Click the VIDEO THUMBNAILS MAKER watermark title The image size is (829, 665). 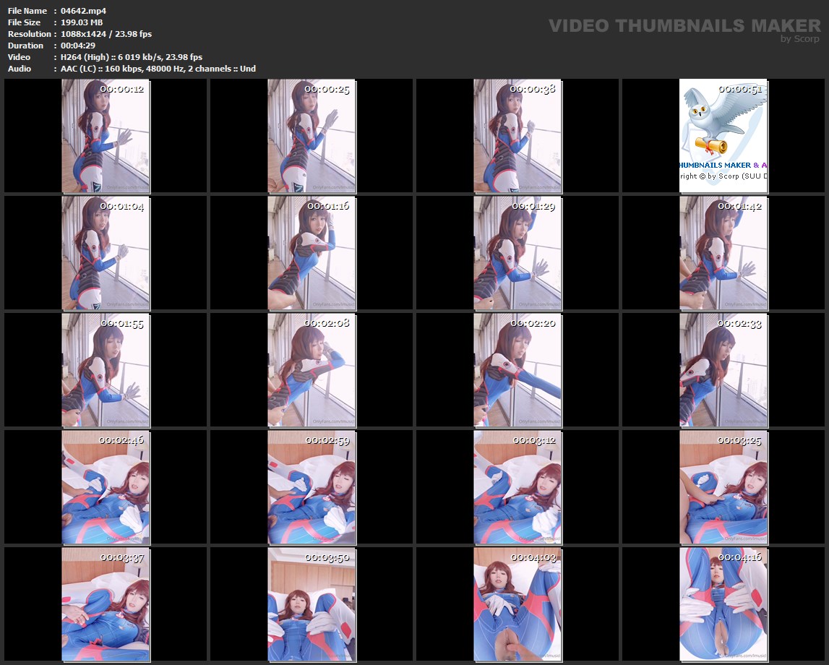684,26
